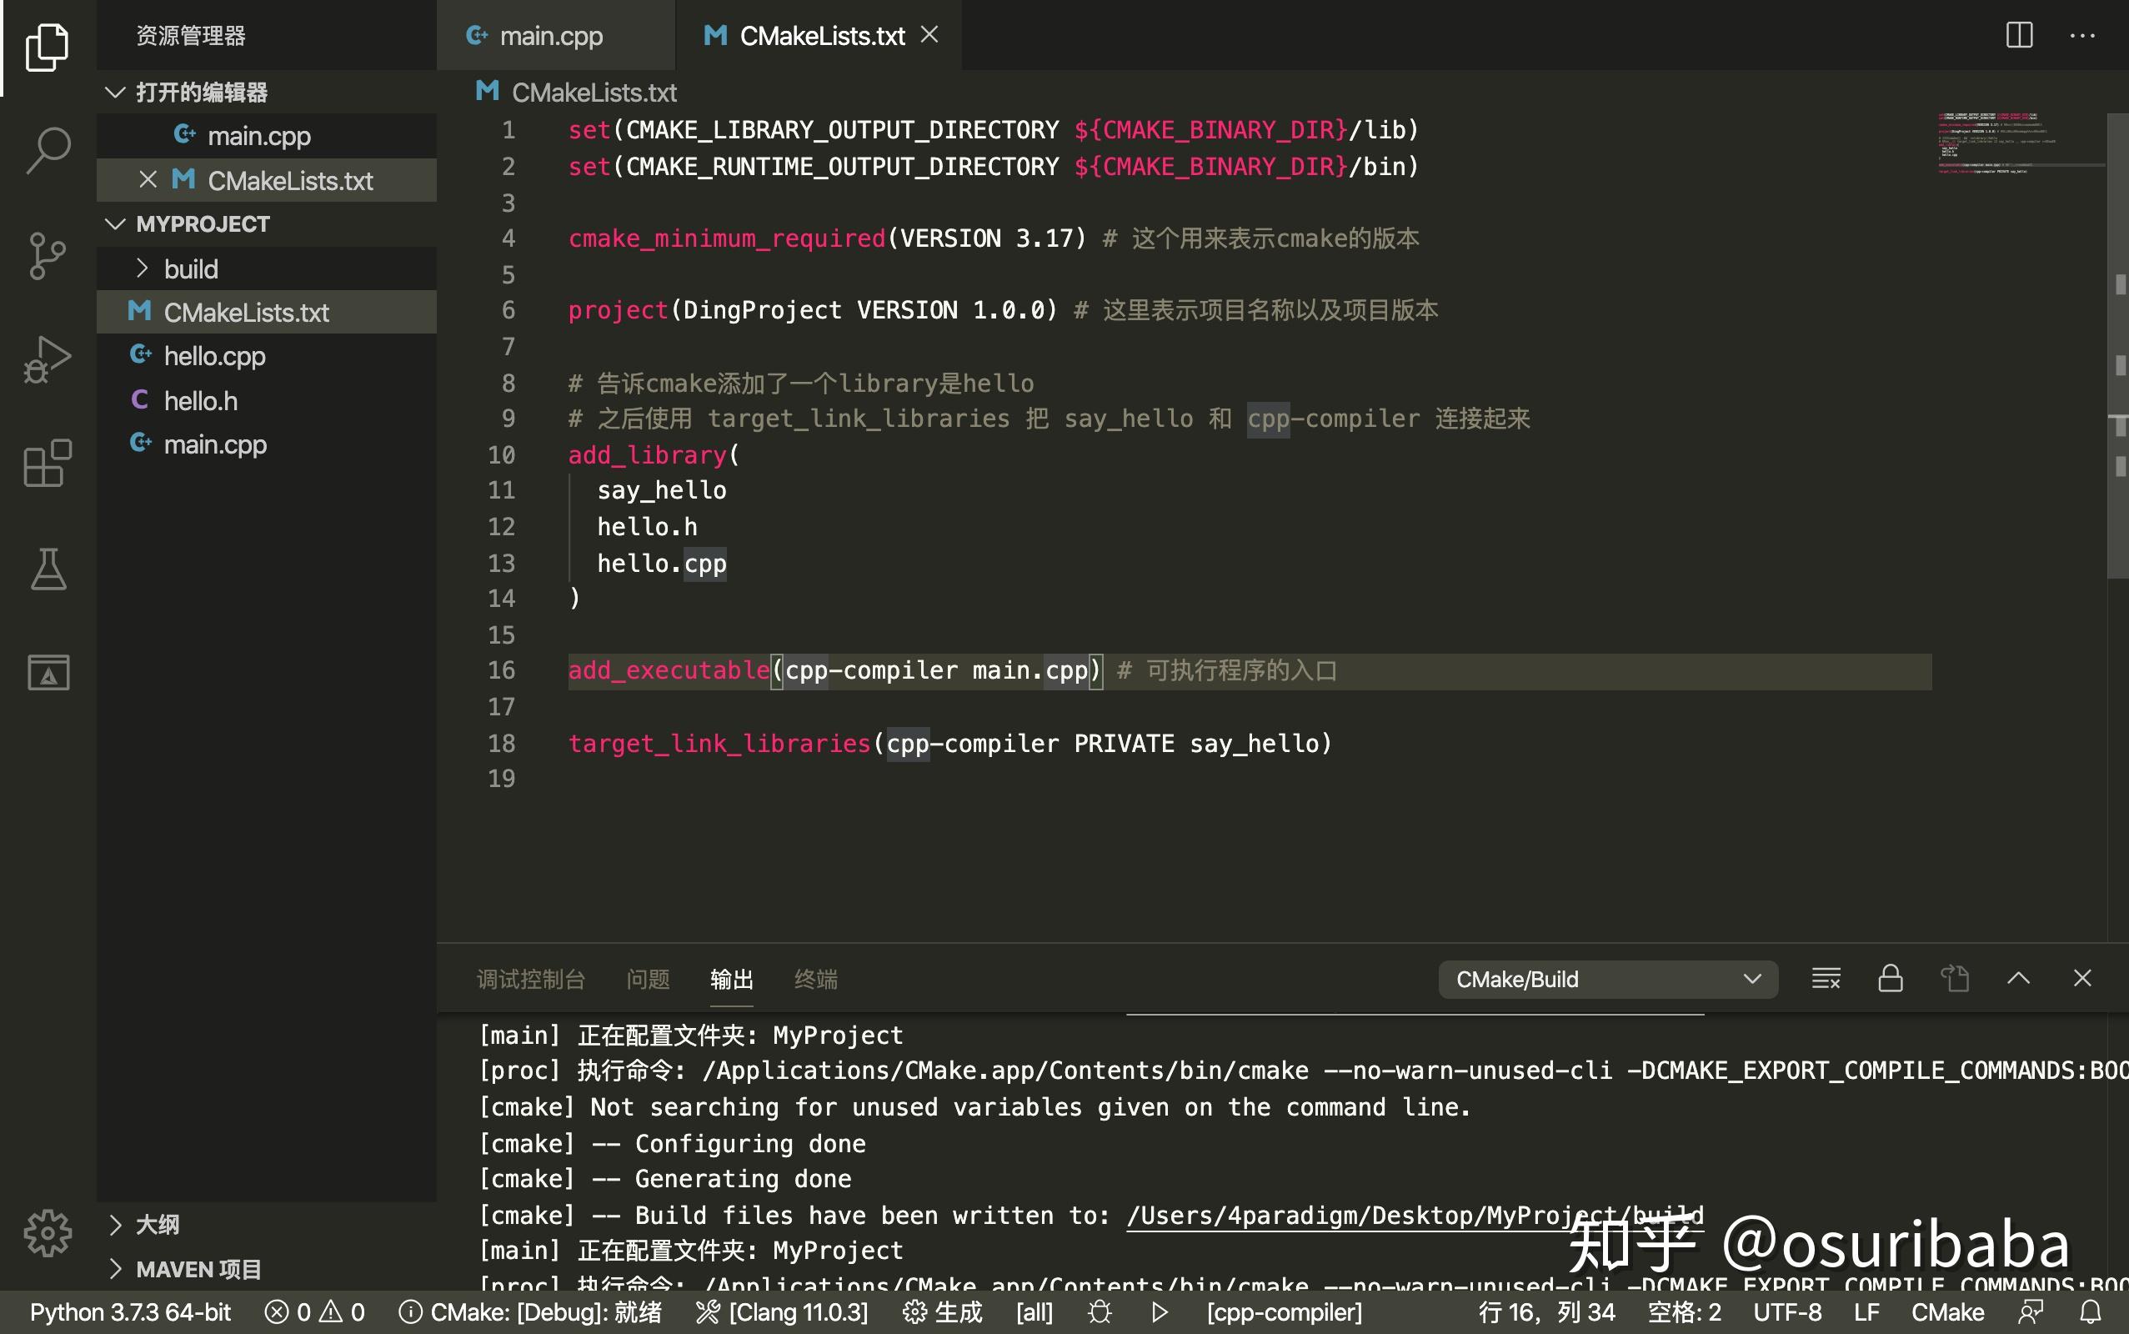Click 行16, 列34 to go to a line
2129x1334 pixels.
coord(1546,1312)
